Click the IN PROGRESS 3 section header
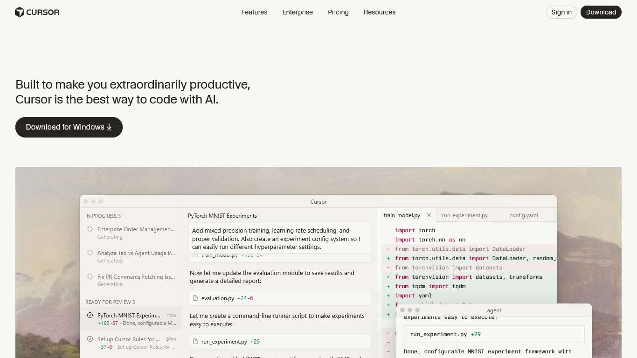The width and height of the screenshot is (637, 358). (x=103, y=216)
